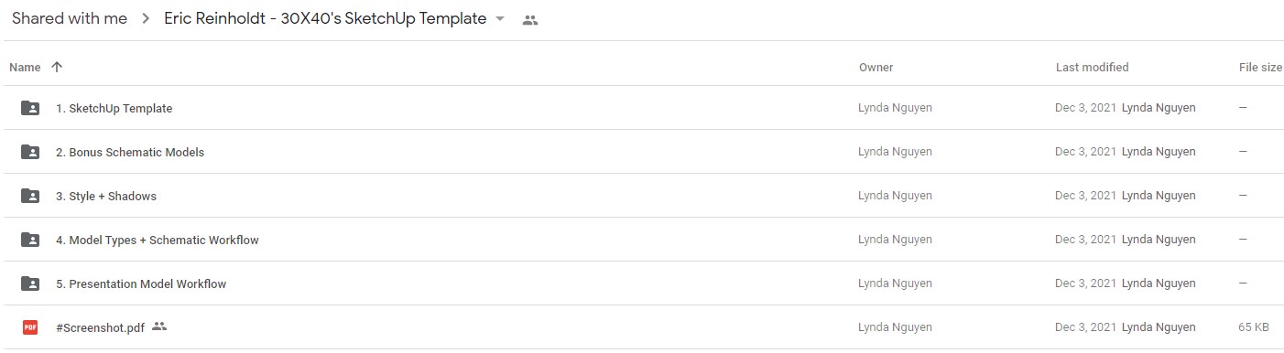Viewport: 1284px width, 353px height.
Task: Go back to Shared with me
Action: click(70, 18)
